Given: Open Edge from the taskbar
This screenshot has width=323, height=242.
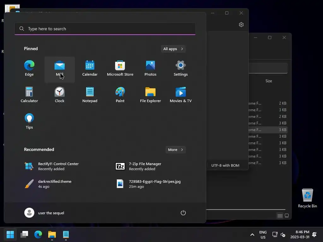Looking at the screenshot, I should [38, 234].
